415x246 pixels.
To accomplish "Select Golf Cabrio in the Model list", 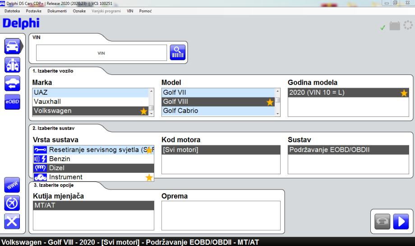I will 218,111.
